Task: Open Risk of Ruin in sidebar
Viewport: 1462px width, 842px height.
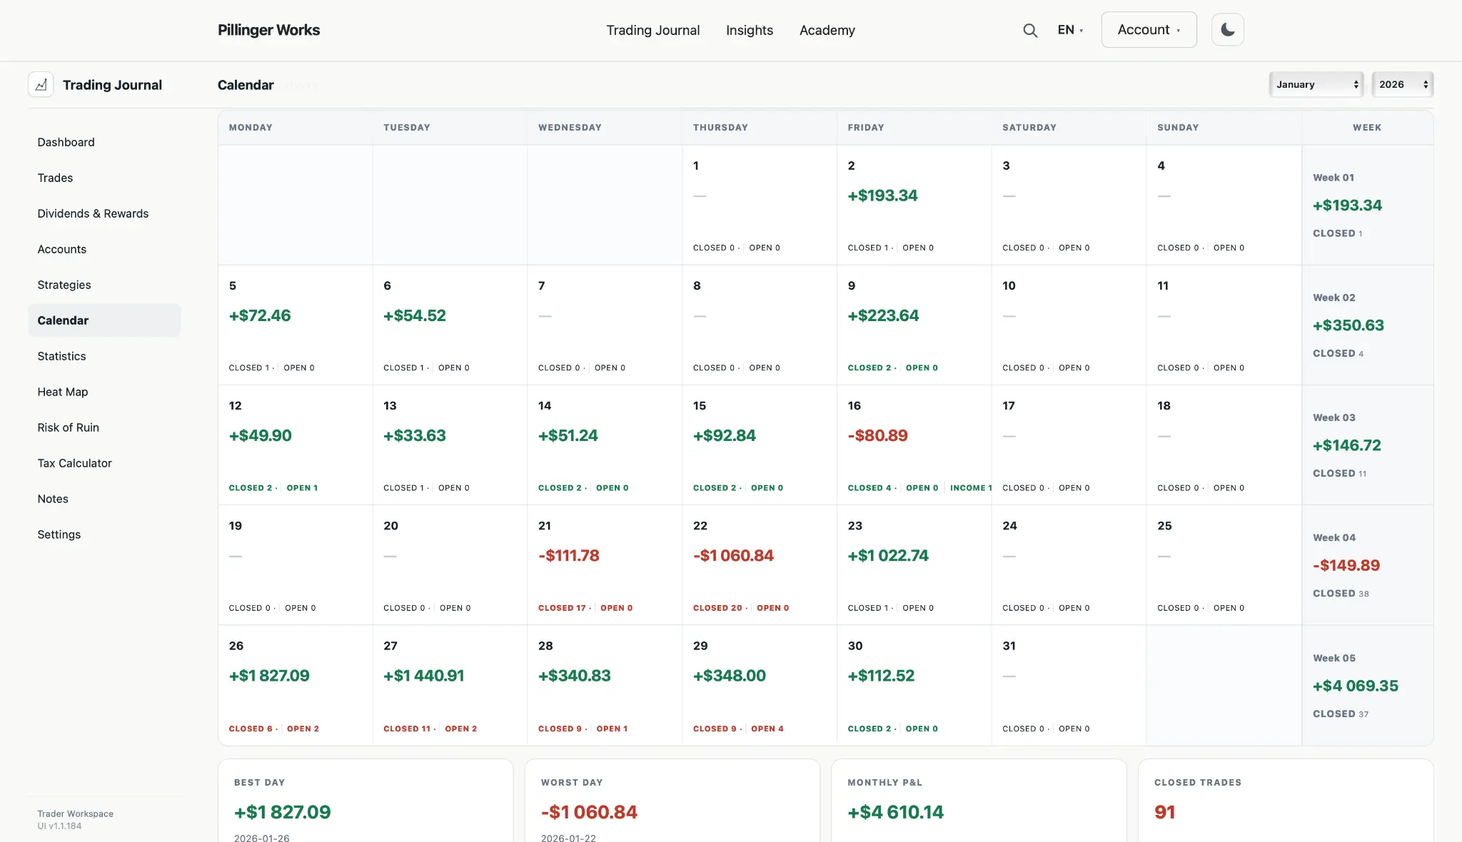Action: tap(104, 427)
